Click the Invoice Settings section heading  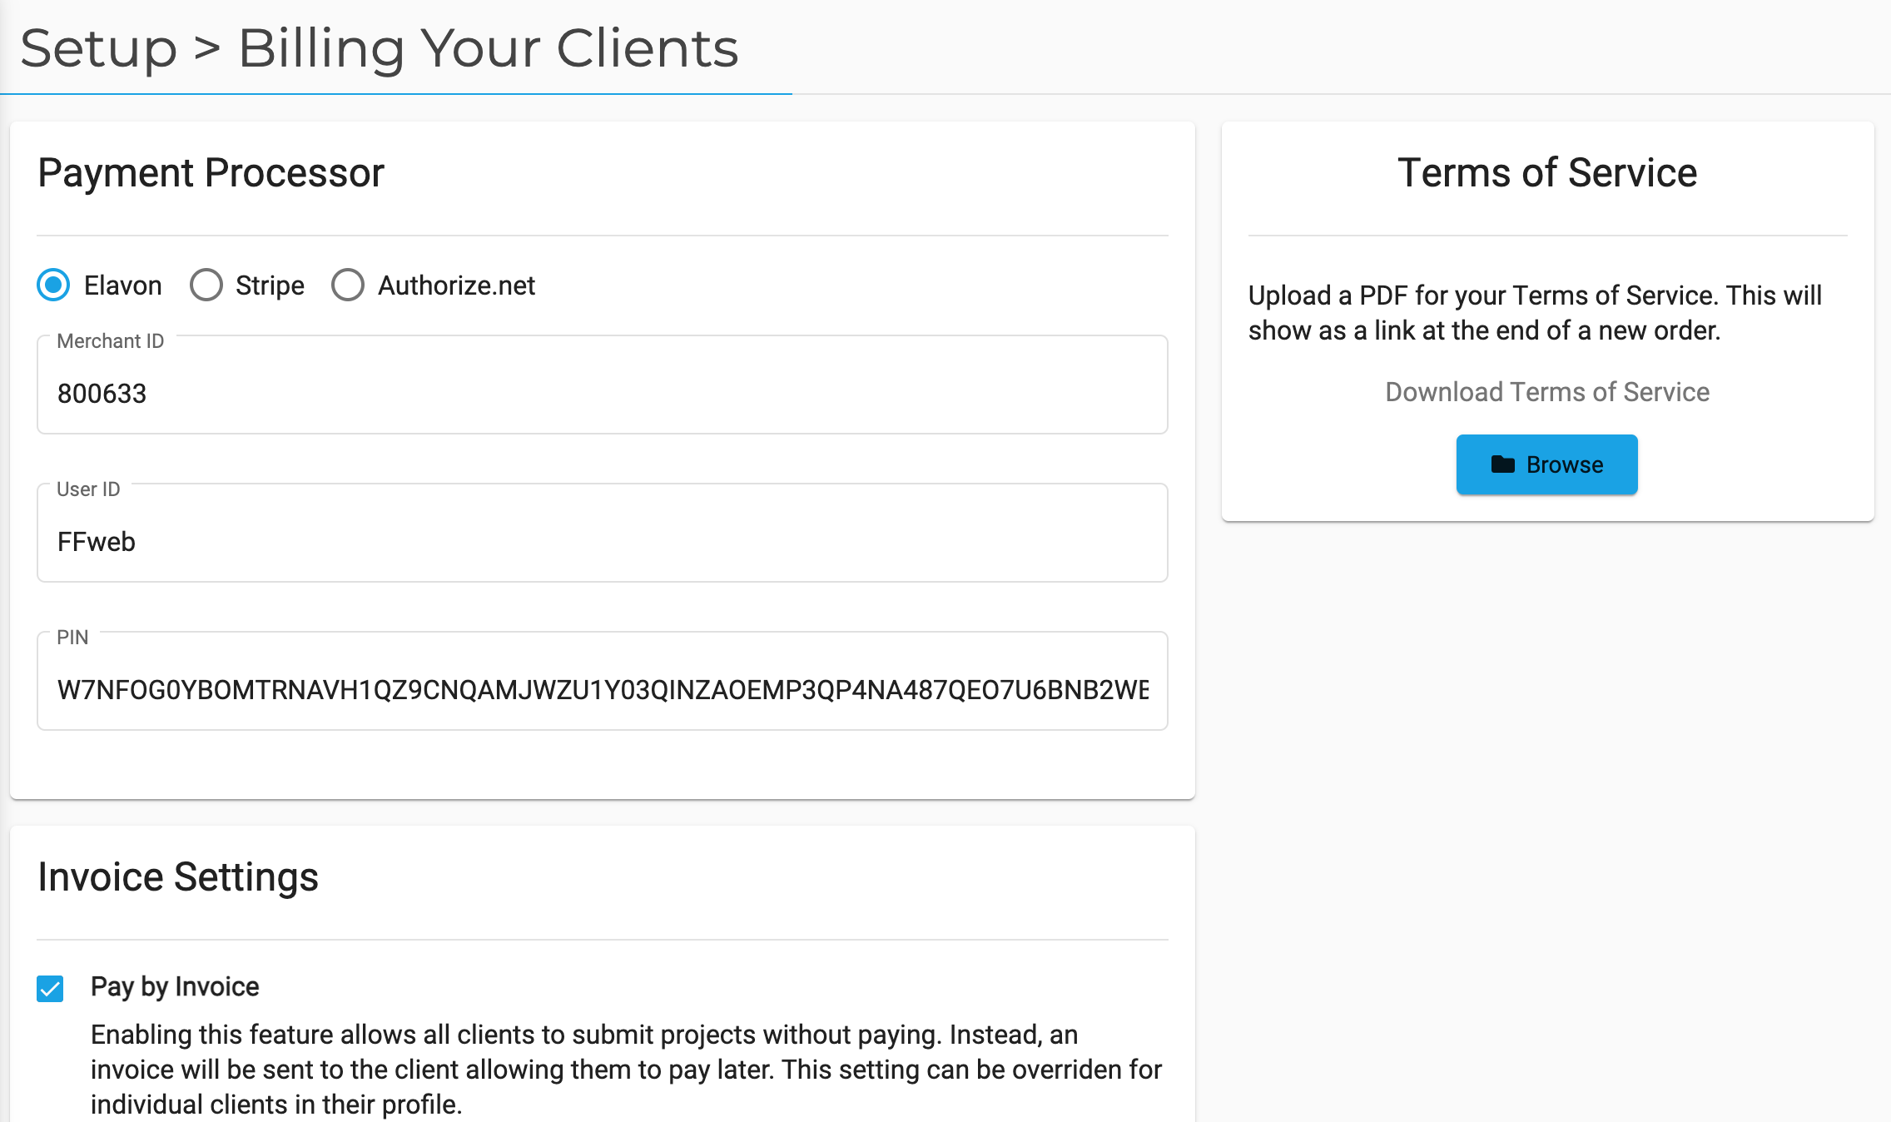click(x=178, y=877)
